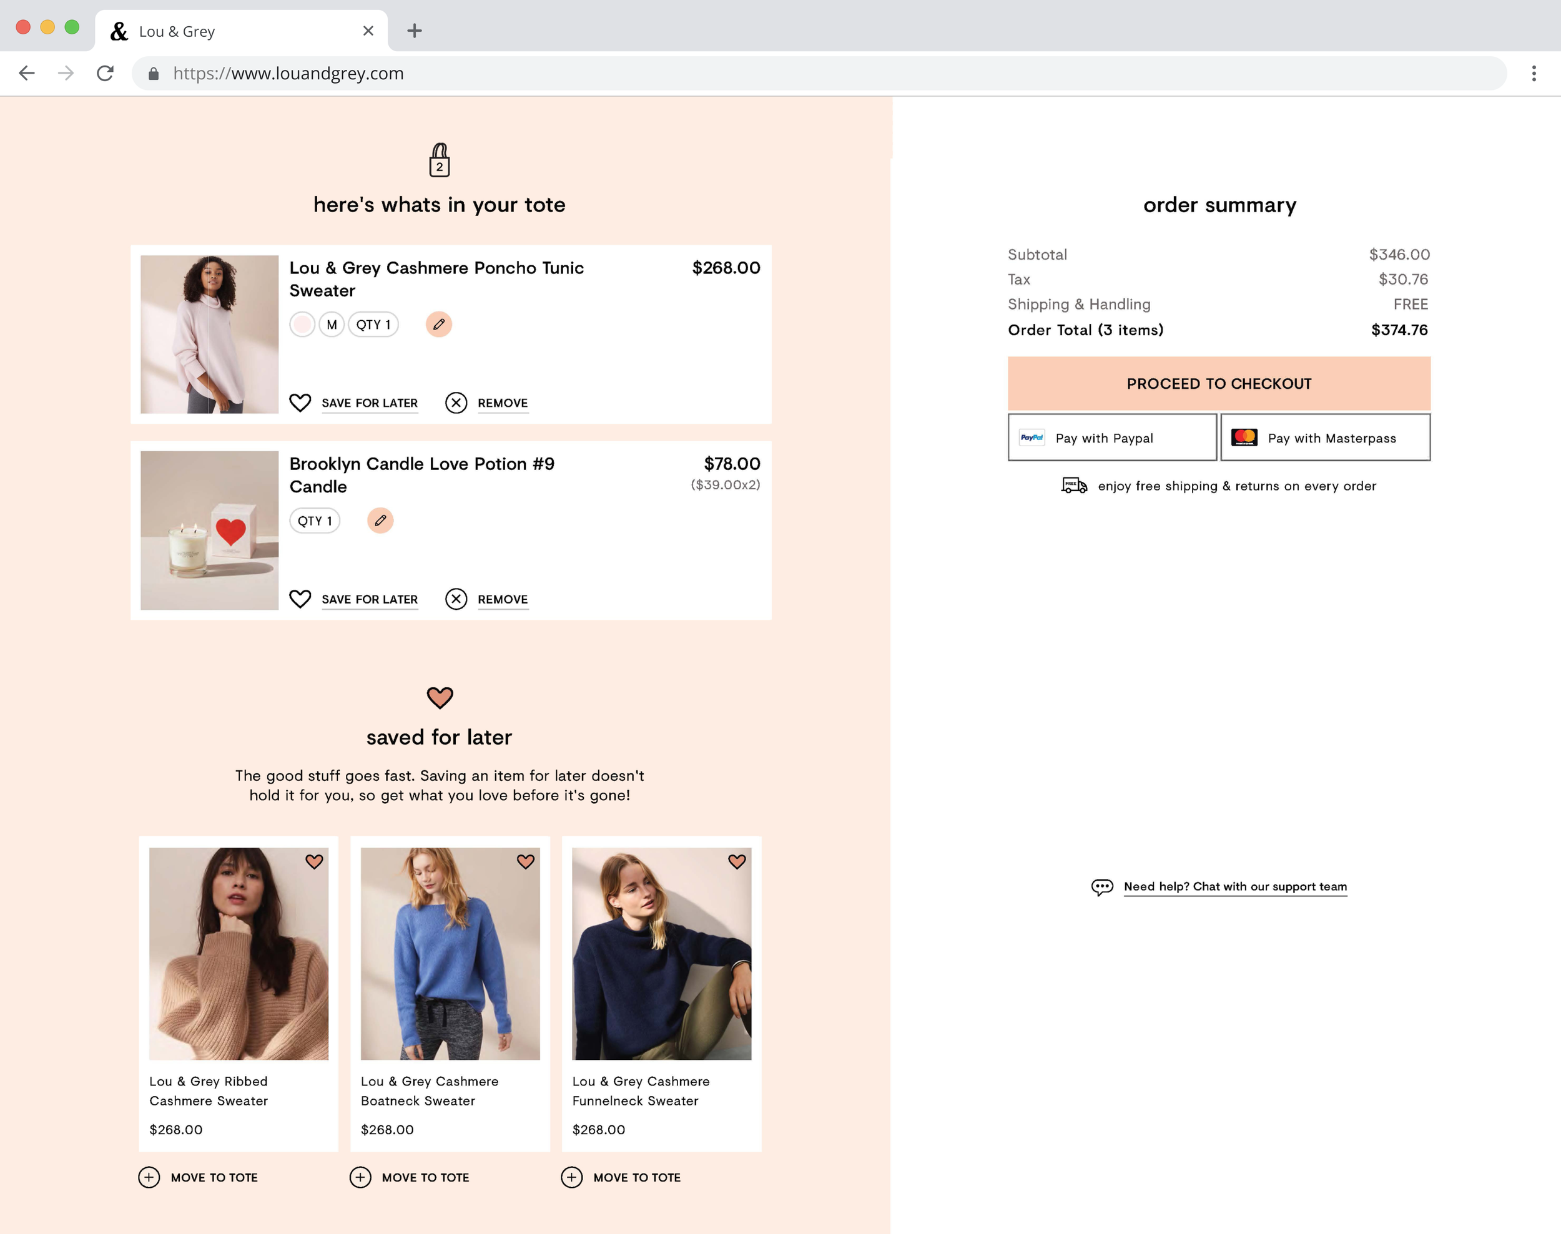Screen dimensions: 1561x1234
Task: Click plus icon under Ribbed Cashmere Sweater
Action: click(x=149, y=1177)
